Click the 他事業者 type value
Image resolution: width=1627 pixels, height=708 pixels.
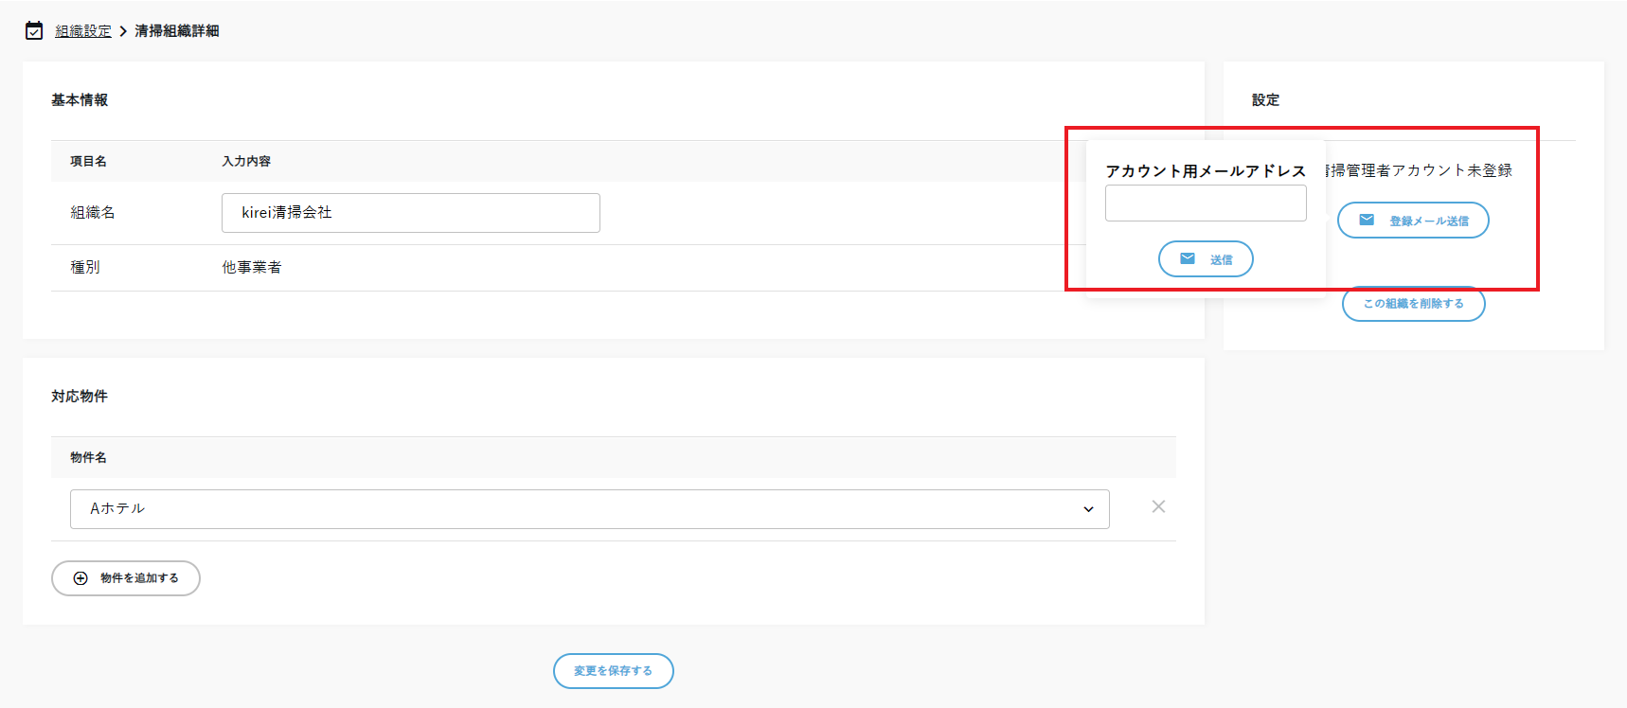pyautogui.click(x=252, y=268)
